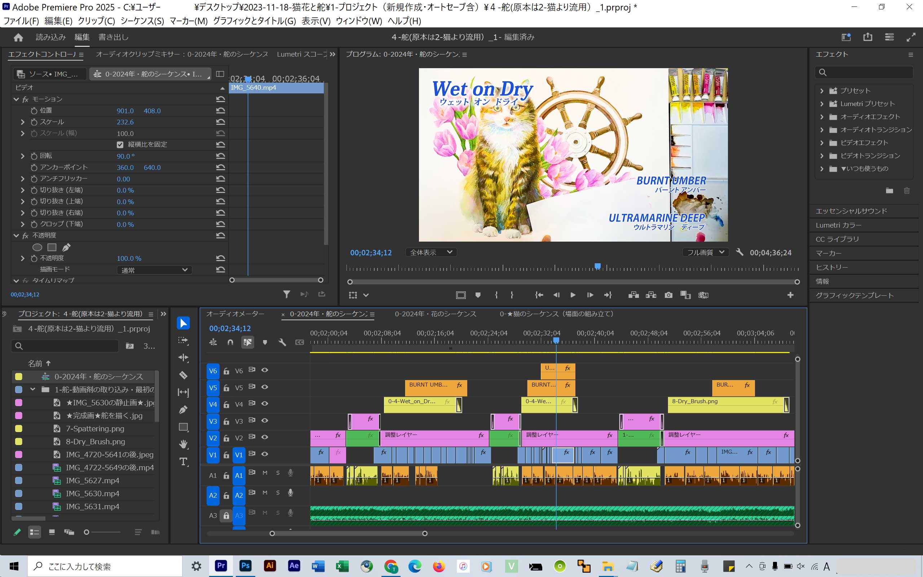Image resolution: width=923 pixels, height=577 pixels.
Task: Select the Slip tool
Action: pyautogui.click(x=184, y=392)
